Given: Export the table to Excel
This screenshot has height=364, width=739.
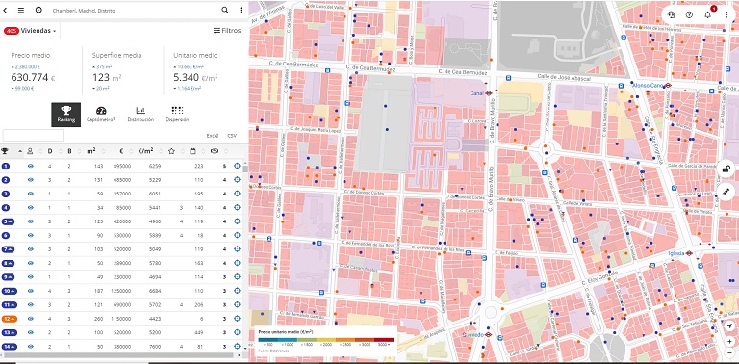Looking at the screenshot, I should (213, 136).
